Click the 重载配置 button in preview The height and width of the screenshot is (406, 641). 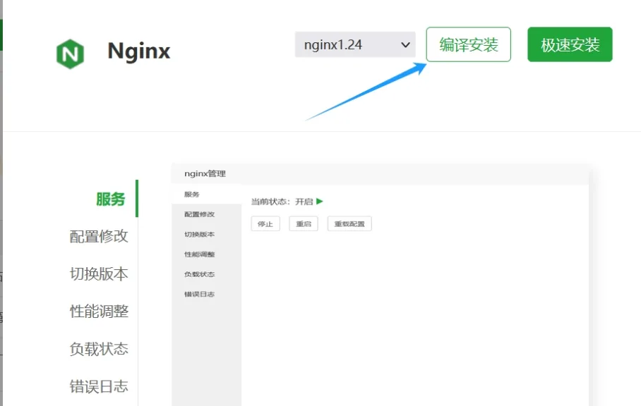click(x=349, y=223)
